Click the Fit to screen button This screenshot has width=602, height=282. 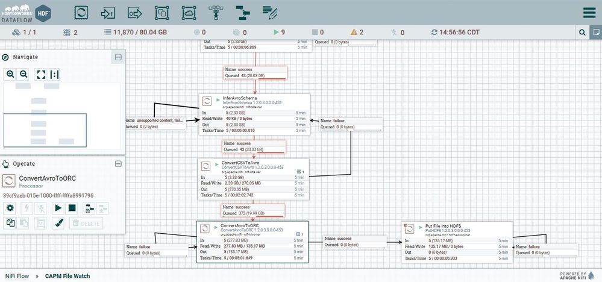tap(41, 74)
